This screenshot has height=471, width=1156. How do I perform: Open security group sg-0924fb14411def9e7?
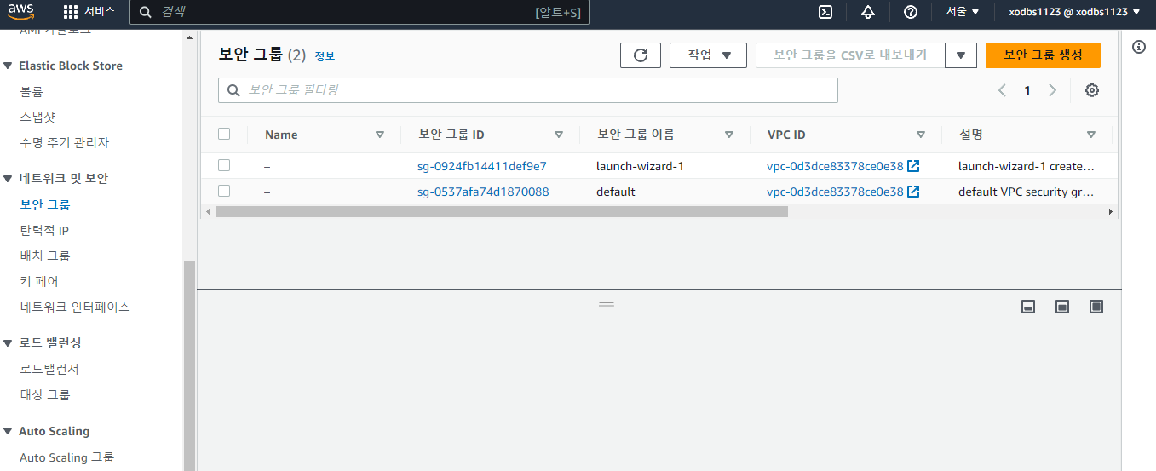[x=482, y=166]
